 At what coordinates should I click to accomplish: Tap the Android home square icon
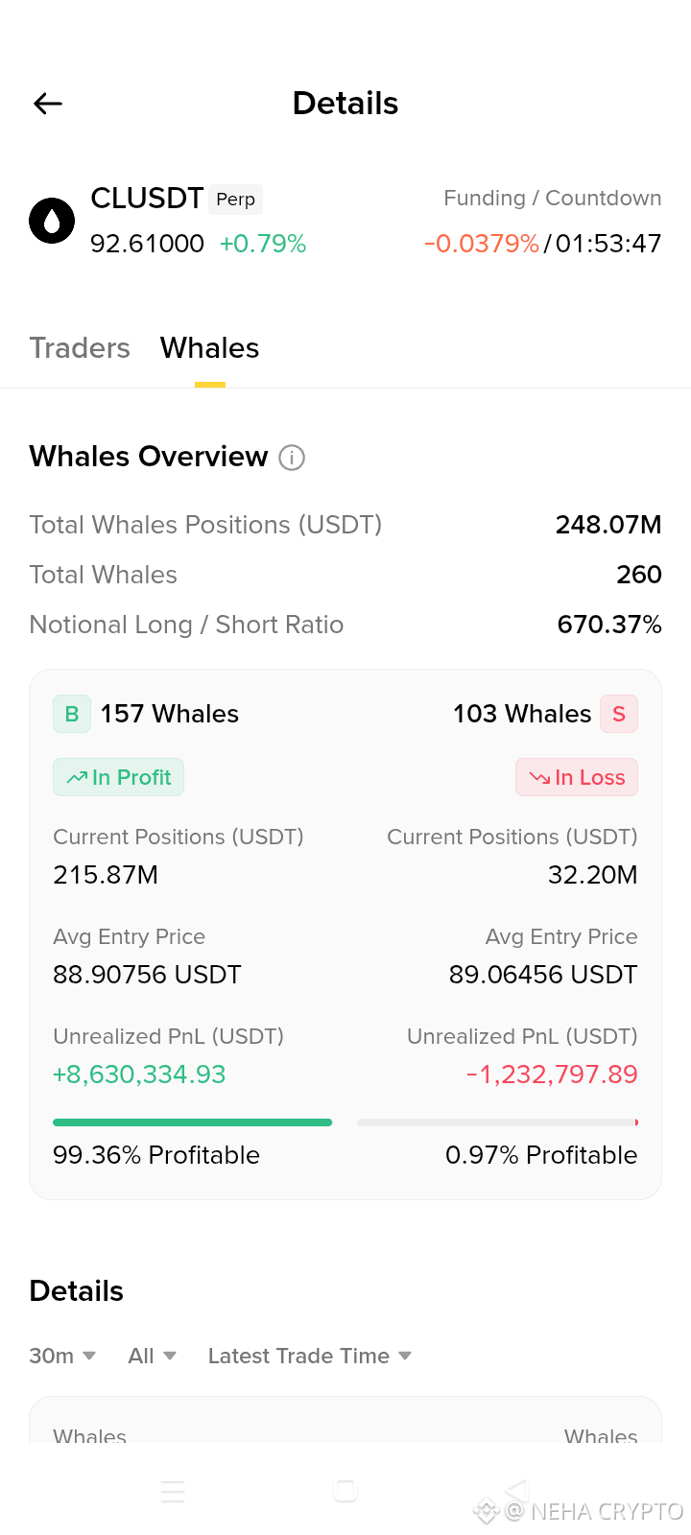coord(345,1491)
